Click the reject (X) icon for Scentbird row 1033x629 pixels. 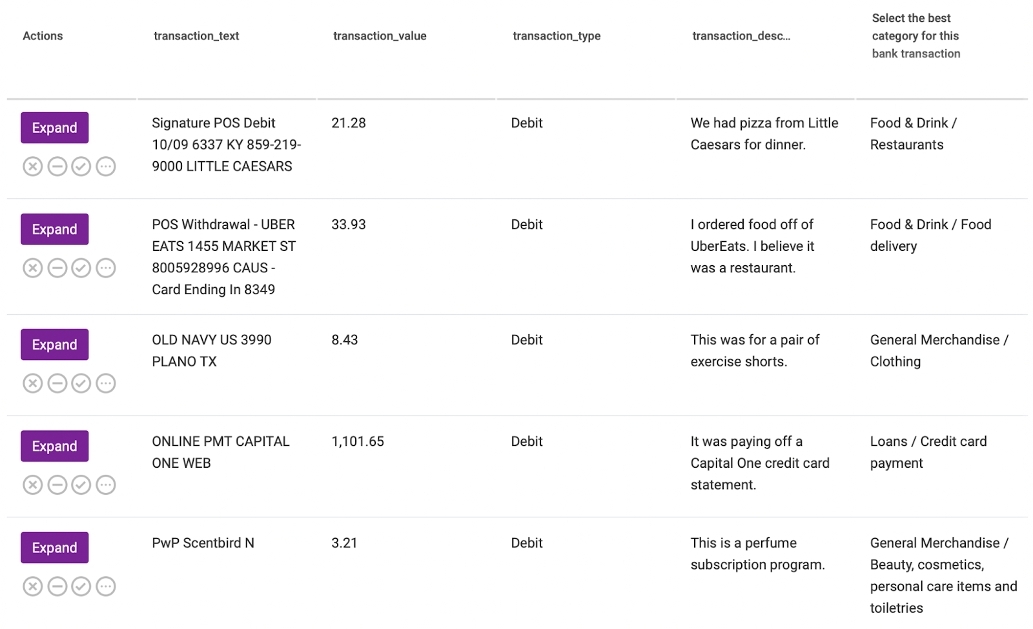[33, 586]
